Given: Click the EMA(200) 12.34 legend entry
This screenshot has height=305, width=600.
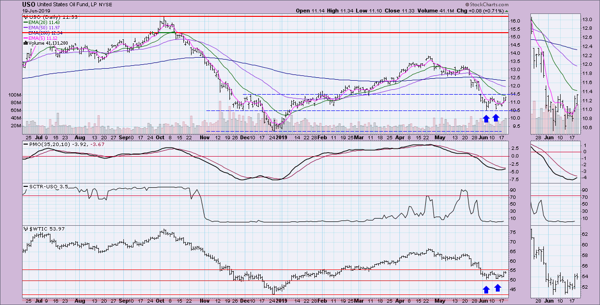Looking at the screenshot, I should pos(45,33).
